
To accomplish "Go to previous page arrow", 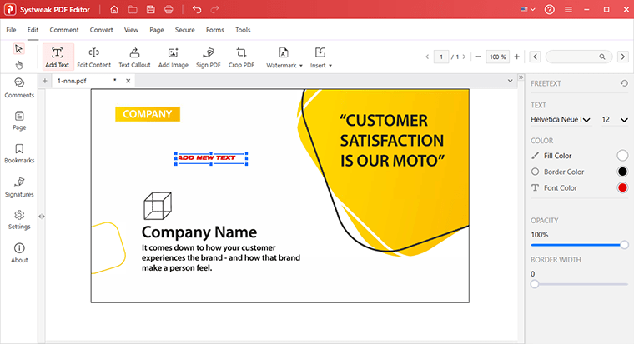I will [x=427, y=57].
